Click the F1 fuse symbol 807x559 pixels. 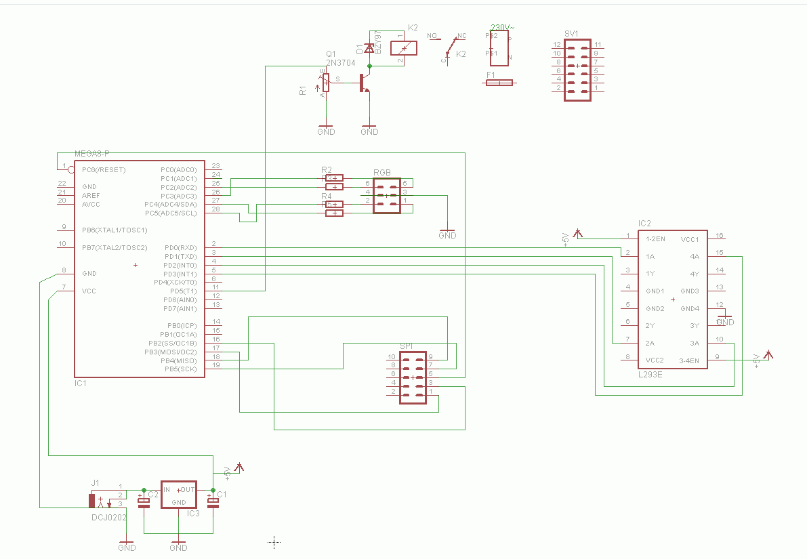pos(499,83)
